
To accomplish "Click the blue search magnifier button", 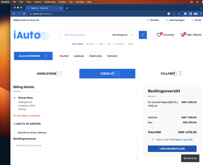I will coord(143,35).
